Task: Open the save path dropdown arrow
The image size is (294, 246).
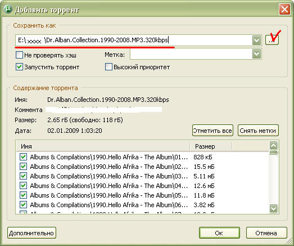Action: tap(256, 40)
